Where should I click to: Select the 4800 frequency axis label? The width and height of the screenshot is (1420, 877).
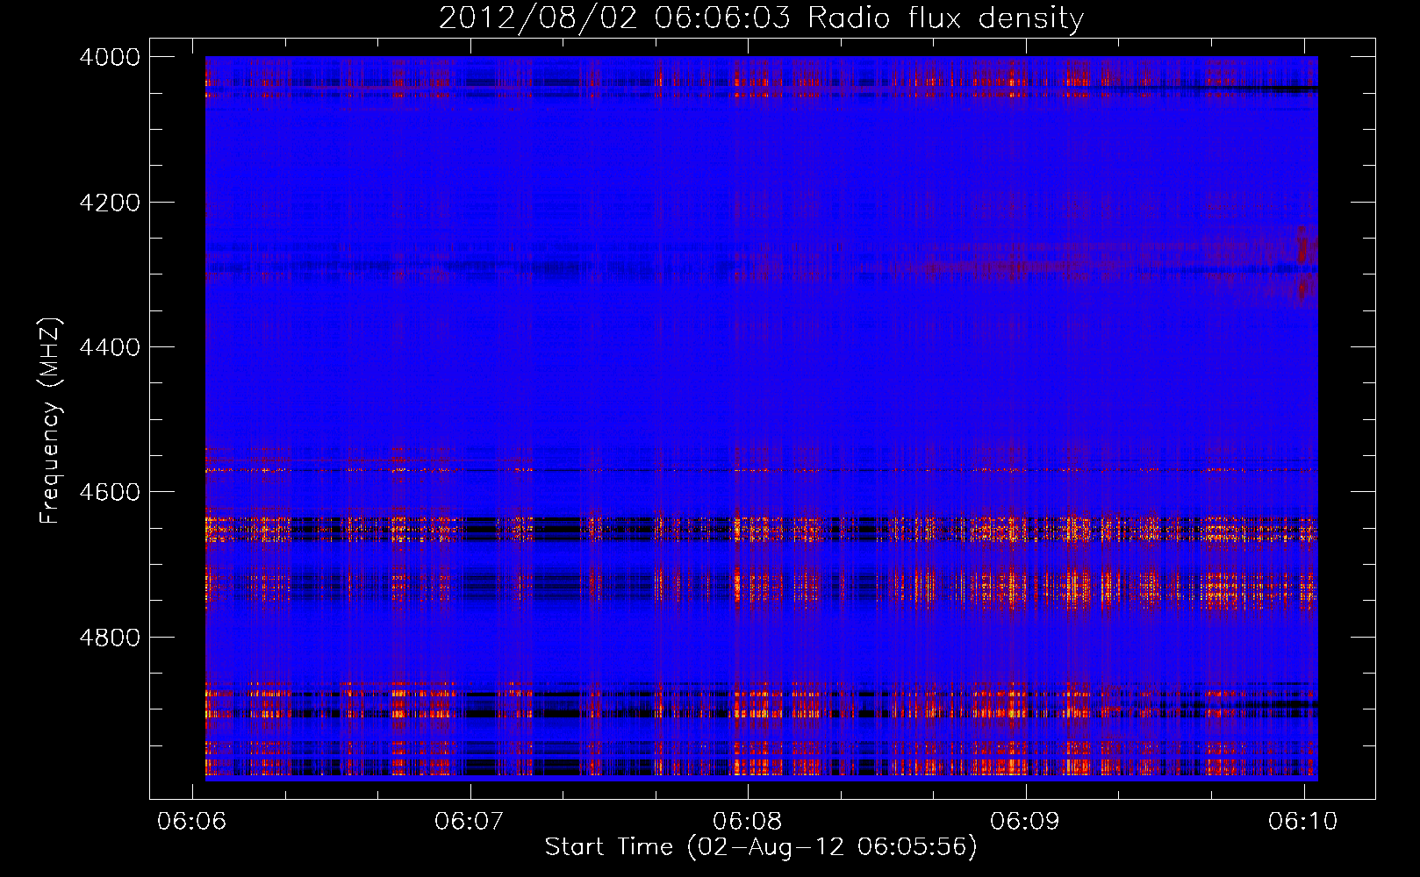coord(110,637)
